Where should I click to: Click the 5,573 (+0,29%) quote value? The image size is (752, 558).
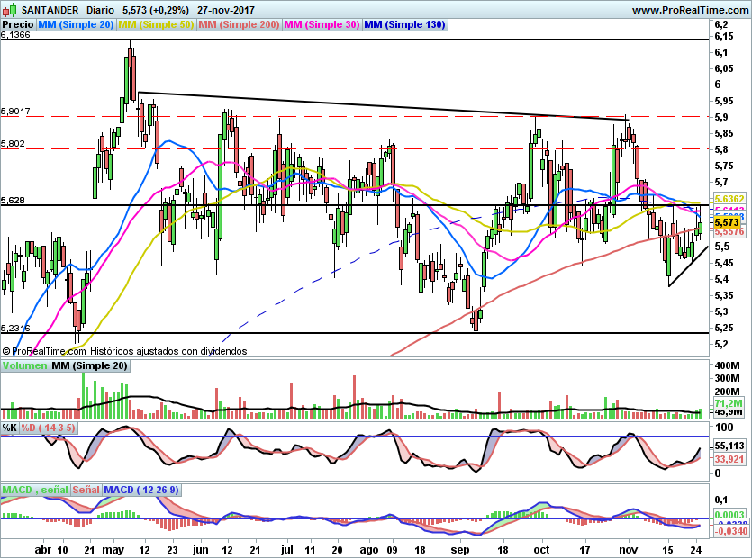(x=156, y=10)
